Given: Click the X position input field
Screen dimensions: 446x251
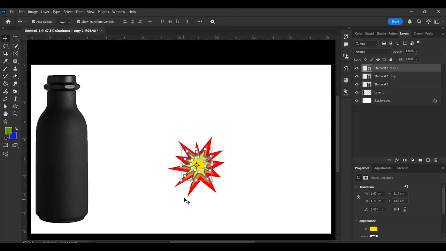Looking at the screenshot, I should 400,194.
